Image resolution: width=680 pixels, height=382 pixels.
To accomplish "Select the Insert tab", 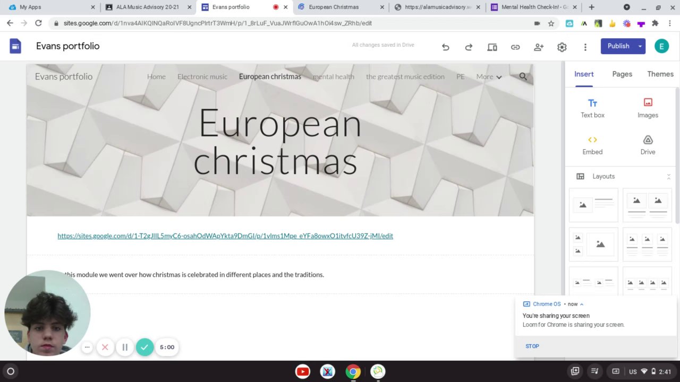I will tap(584, 74).
